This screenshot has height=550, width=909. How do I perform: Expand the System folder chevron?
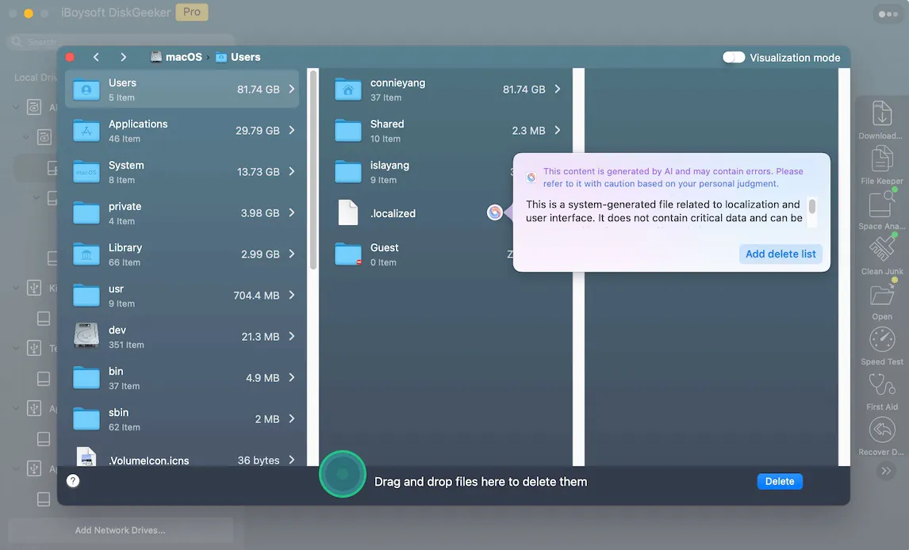[x=292, y=171]
